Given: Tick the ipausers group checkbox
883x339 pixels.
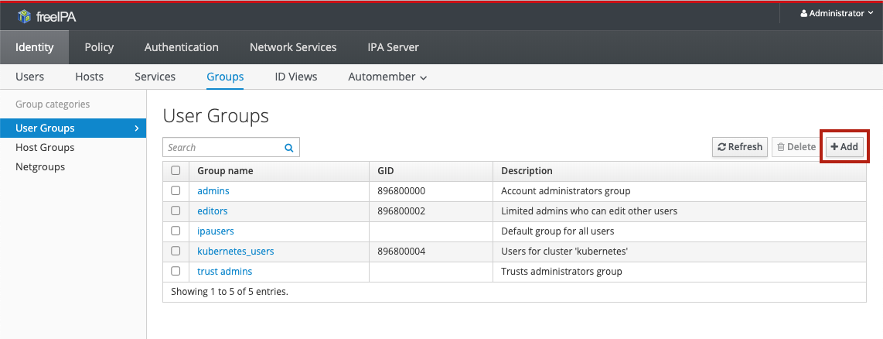Looking at the screenshot, I should (x=176, y=231).
